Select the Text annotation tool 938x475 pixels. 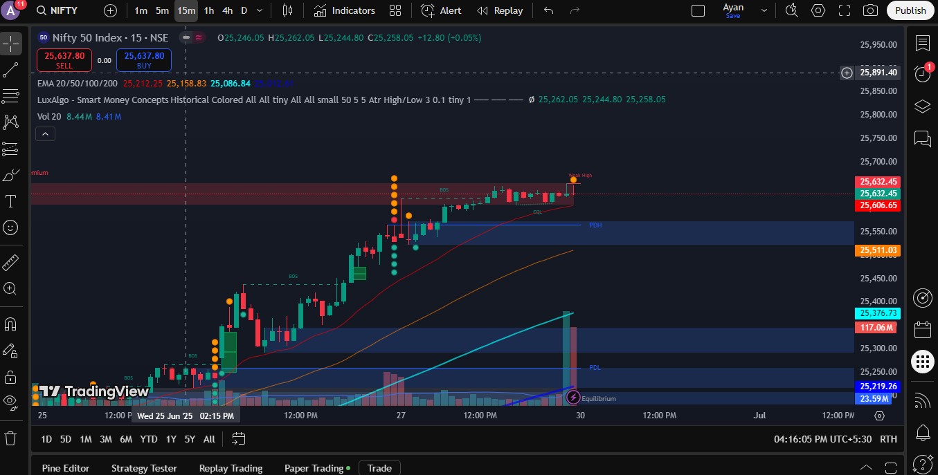coord(10,201)
